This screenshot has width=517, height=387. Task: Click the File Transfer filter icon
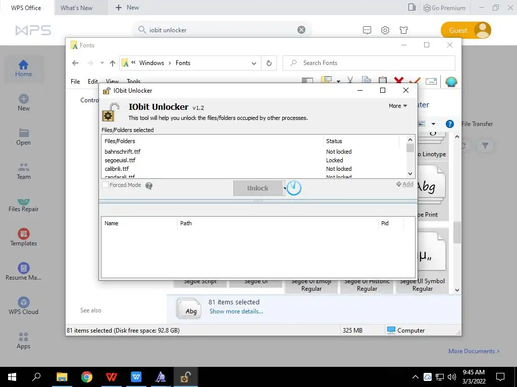pos(485,145)
